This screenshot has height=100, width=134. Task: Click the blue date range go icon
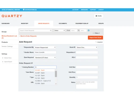click(x=89, y=30)
